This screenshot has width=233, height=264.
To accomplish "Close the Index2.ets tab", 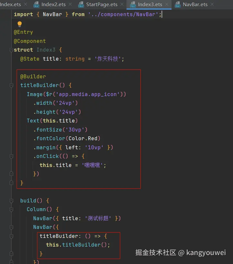I will click(x=70, y=5).
